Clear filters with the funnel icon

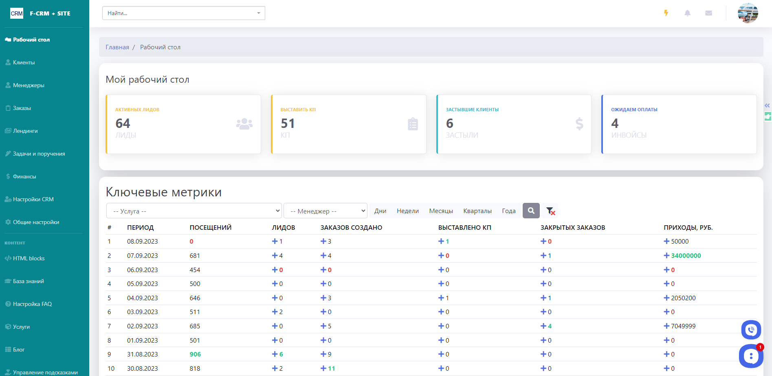point(550,211)
